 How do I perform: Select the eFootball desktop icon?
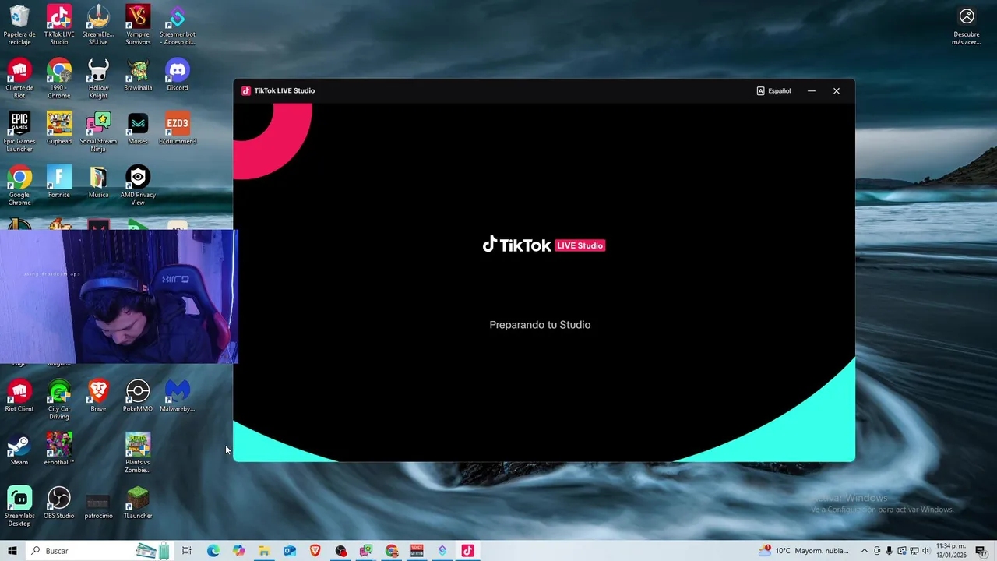coord(59,450)
